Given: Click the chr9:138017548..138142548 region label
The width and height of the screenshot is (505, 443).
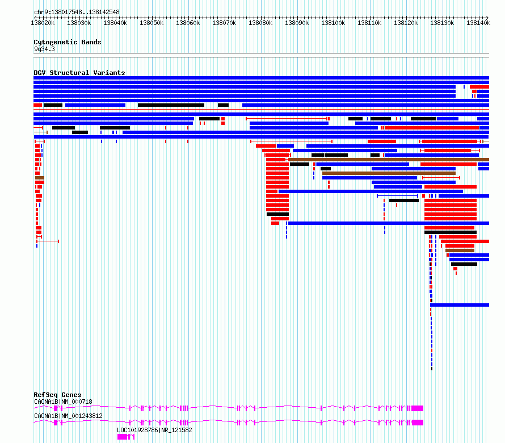Looking at the screenshot, I should (77, 12).
